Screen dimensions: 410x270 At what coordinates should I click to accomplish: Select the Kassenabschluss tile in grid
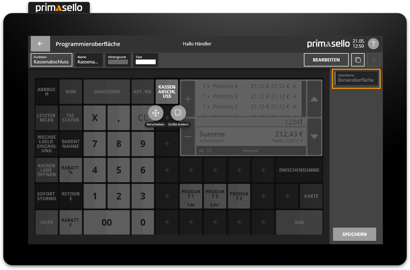(x=167, y=92)
